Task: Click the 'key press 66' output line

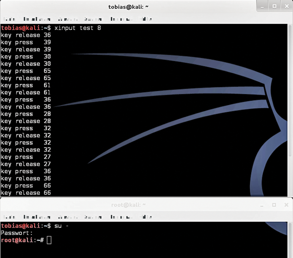Action: (25, 186)
